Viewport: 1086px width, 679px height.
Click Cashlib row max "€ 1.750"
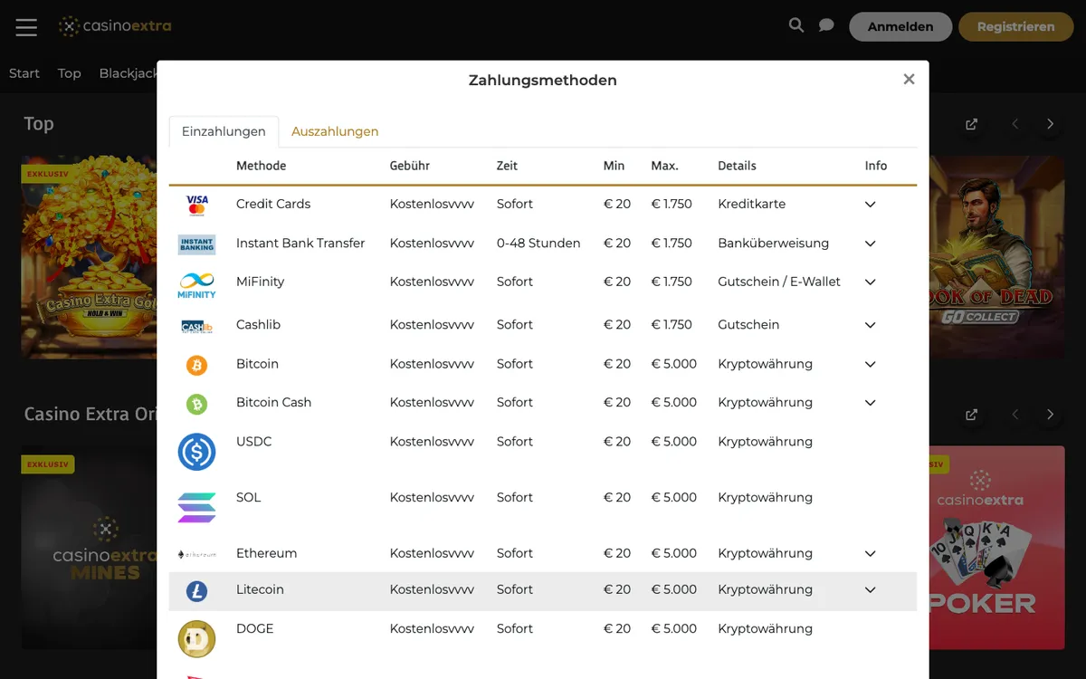[672, 324]
